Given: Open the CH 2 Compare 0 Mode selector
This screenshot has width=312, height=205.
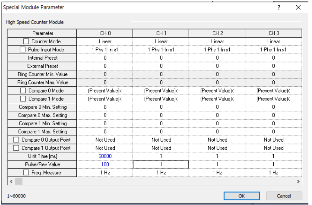Looking at the screenshot, I should pyautogui.click(x=217, y=90).
